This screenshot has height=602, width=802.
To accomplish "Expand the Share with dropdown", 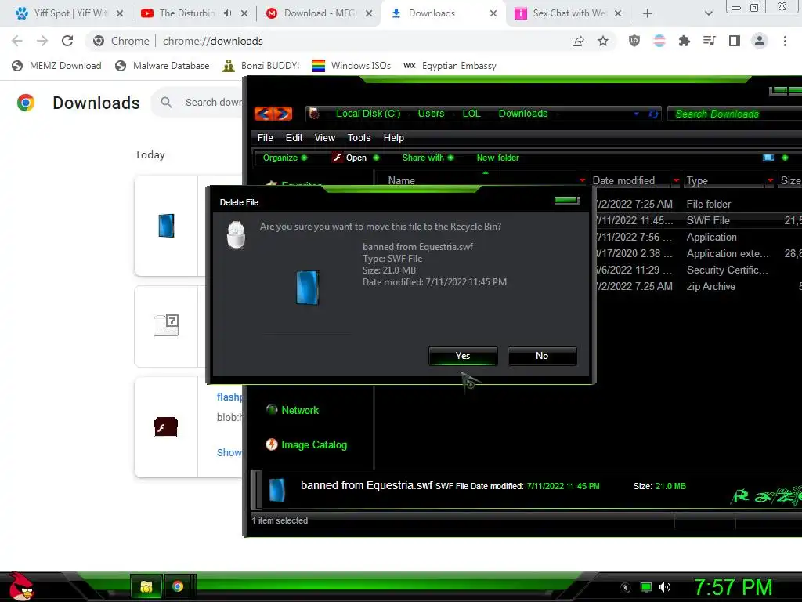I will pos(428,158).
